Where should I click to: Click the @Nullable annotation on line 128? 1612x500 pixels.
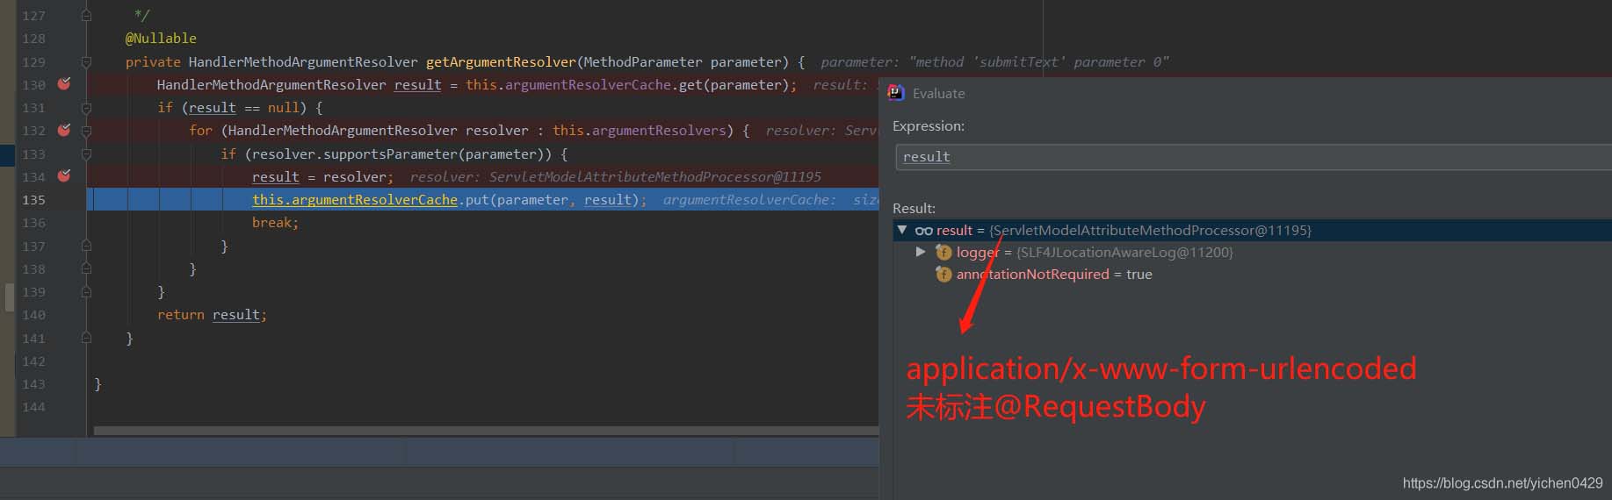[x=161, y=39]
